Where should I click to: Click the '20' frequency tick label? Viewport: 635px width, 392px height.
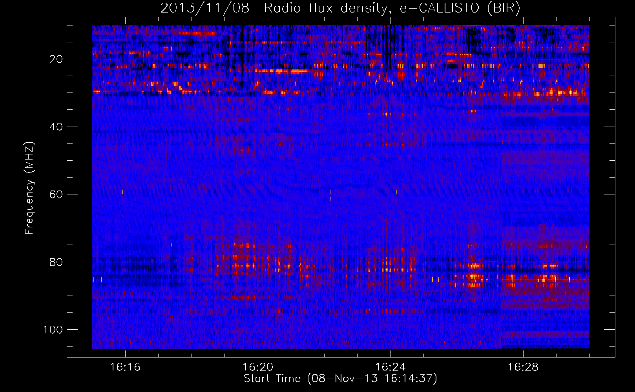[x=57, y=59]
